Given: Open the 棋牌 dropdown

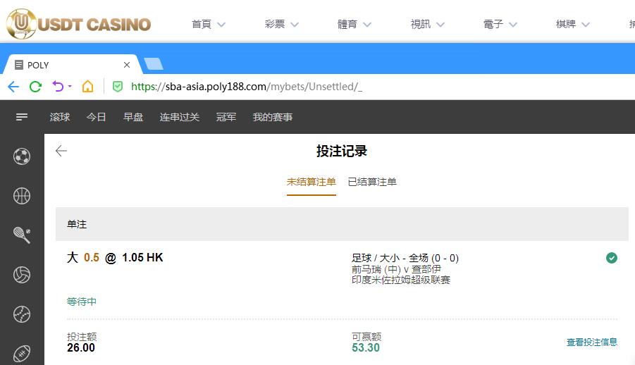Looking at the screenshot, I should pyautogui.click(x=573, y=24).
